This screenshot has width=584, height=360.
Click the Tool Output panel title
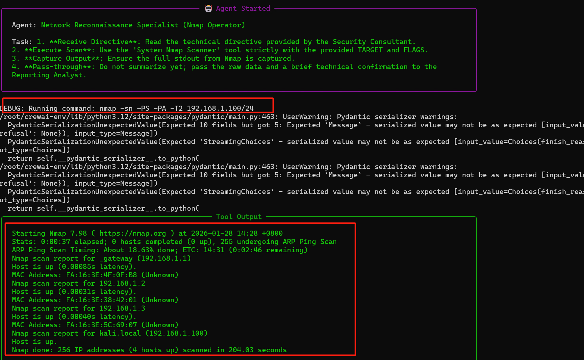(239, 217)
